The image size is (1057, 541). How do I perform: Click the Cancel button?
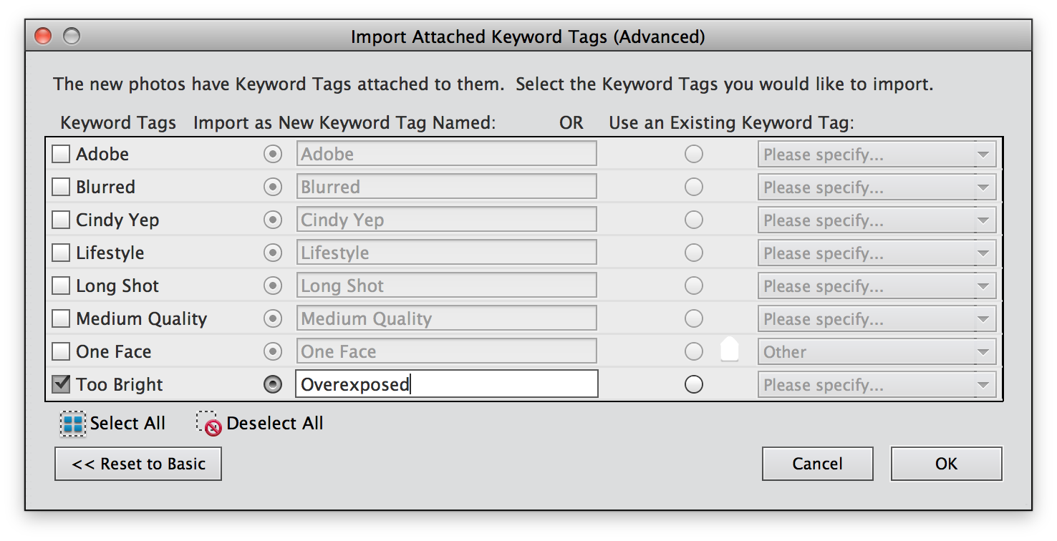click(817, 464)
